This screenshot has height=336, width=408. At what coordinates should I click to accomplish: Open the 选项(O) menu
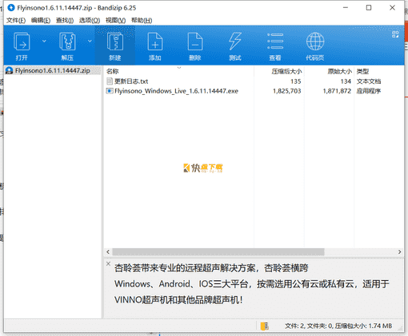(x=90, y=21)
